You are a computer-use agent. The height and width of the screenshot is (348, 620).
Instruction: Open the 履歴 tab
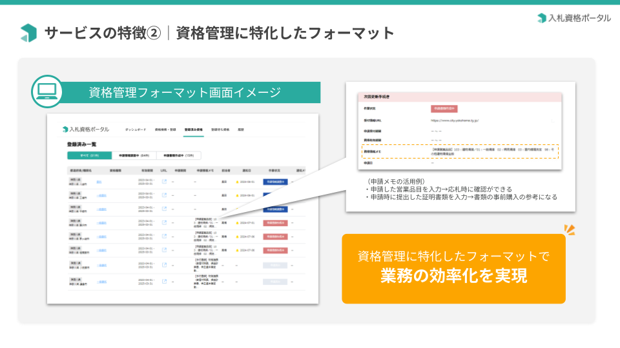pos(241,130)
